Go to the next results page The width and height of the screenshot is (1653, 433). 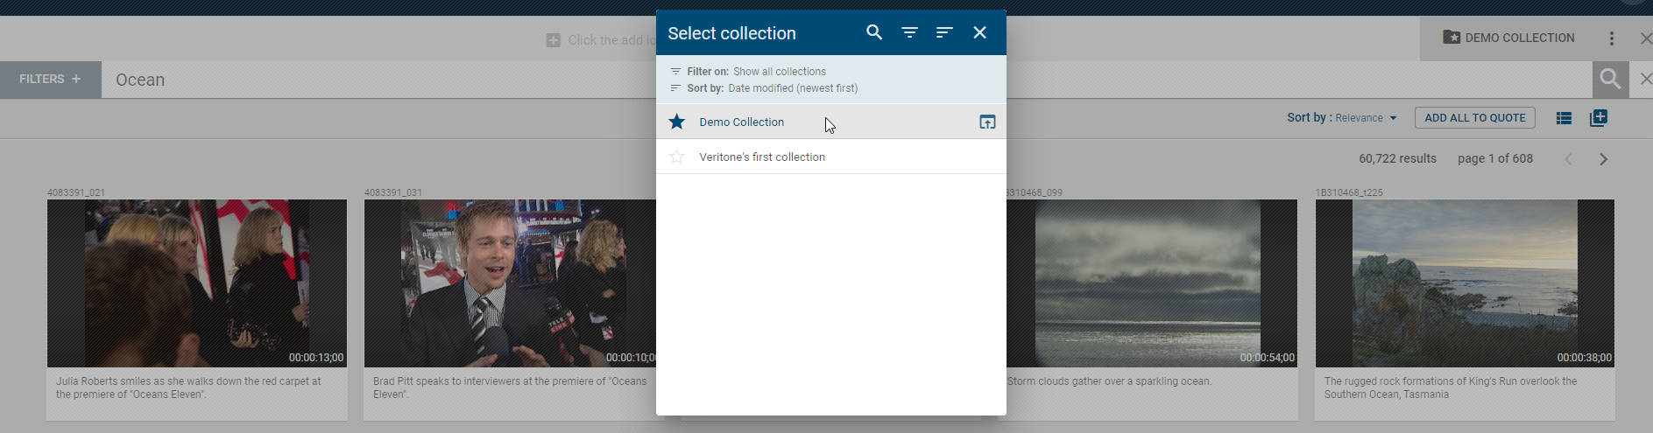tap(1603, 159)
